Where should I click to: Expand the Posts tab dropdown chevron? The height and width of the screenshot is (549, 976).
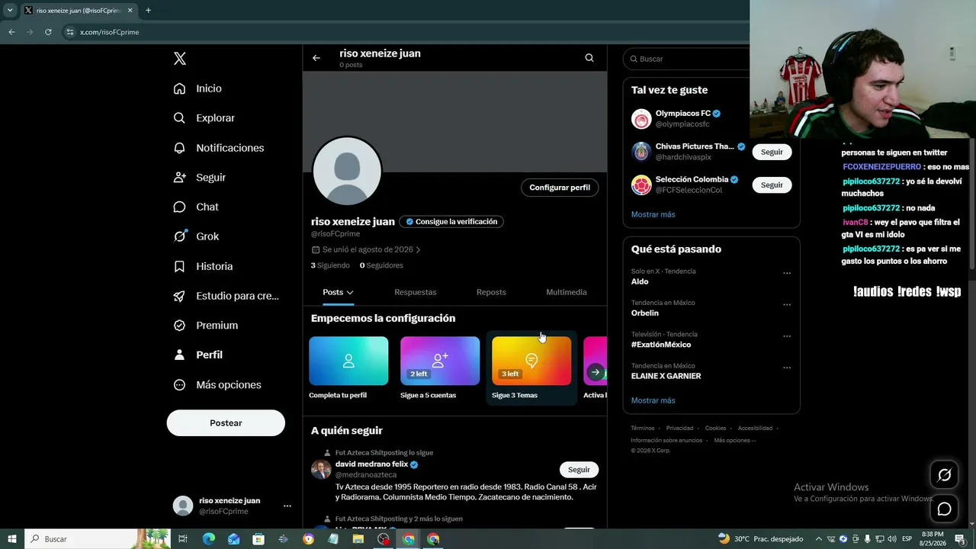click(x=350, y=292)
